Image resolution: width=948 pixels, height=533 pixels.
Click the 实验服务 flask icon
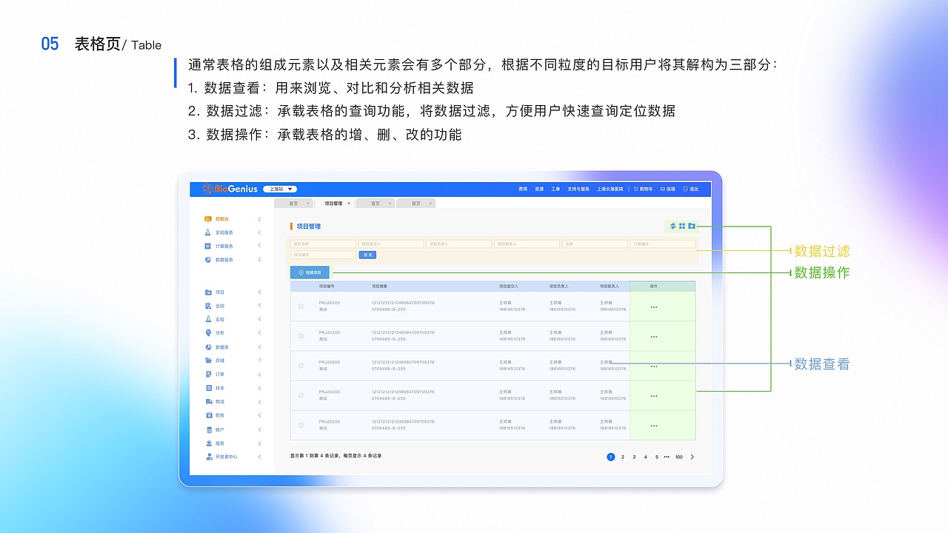pyautogui.click(x=208, y=232)
